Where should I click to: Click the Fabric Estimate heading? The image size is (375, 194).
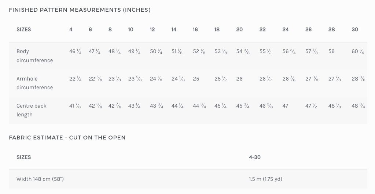[x=67, y=138]
